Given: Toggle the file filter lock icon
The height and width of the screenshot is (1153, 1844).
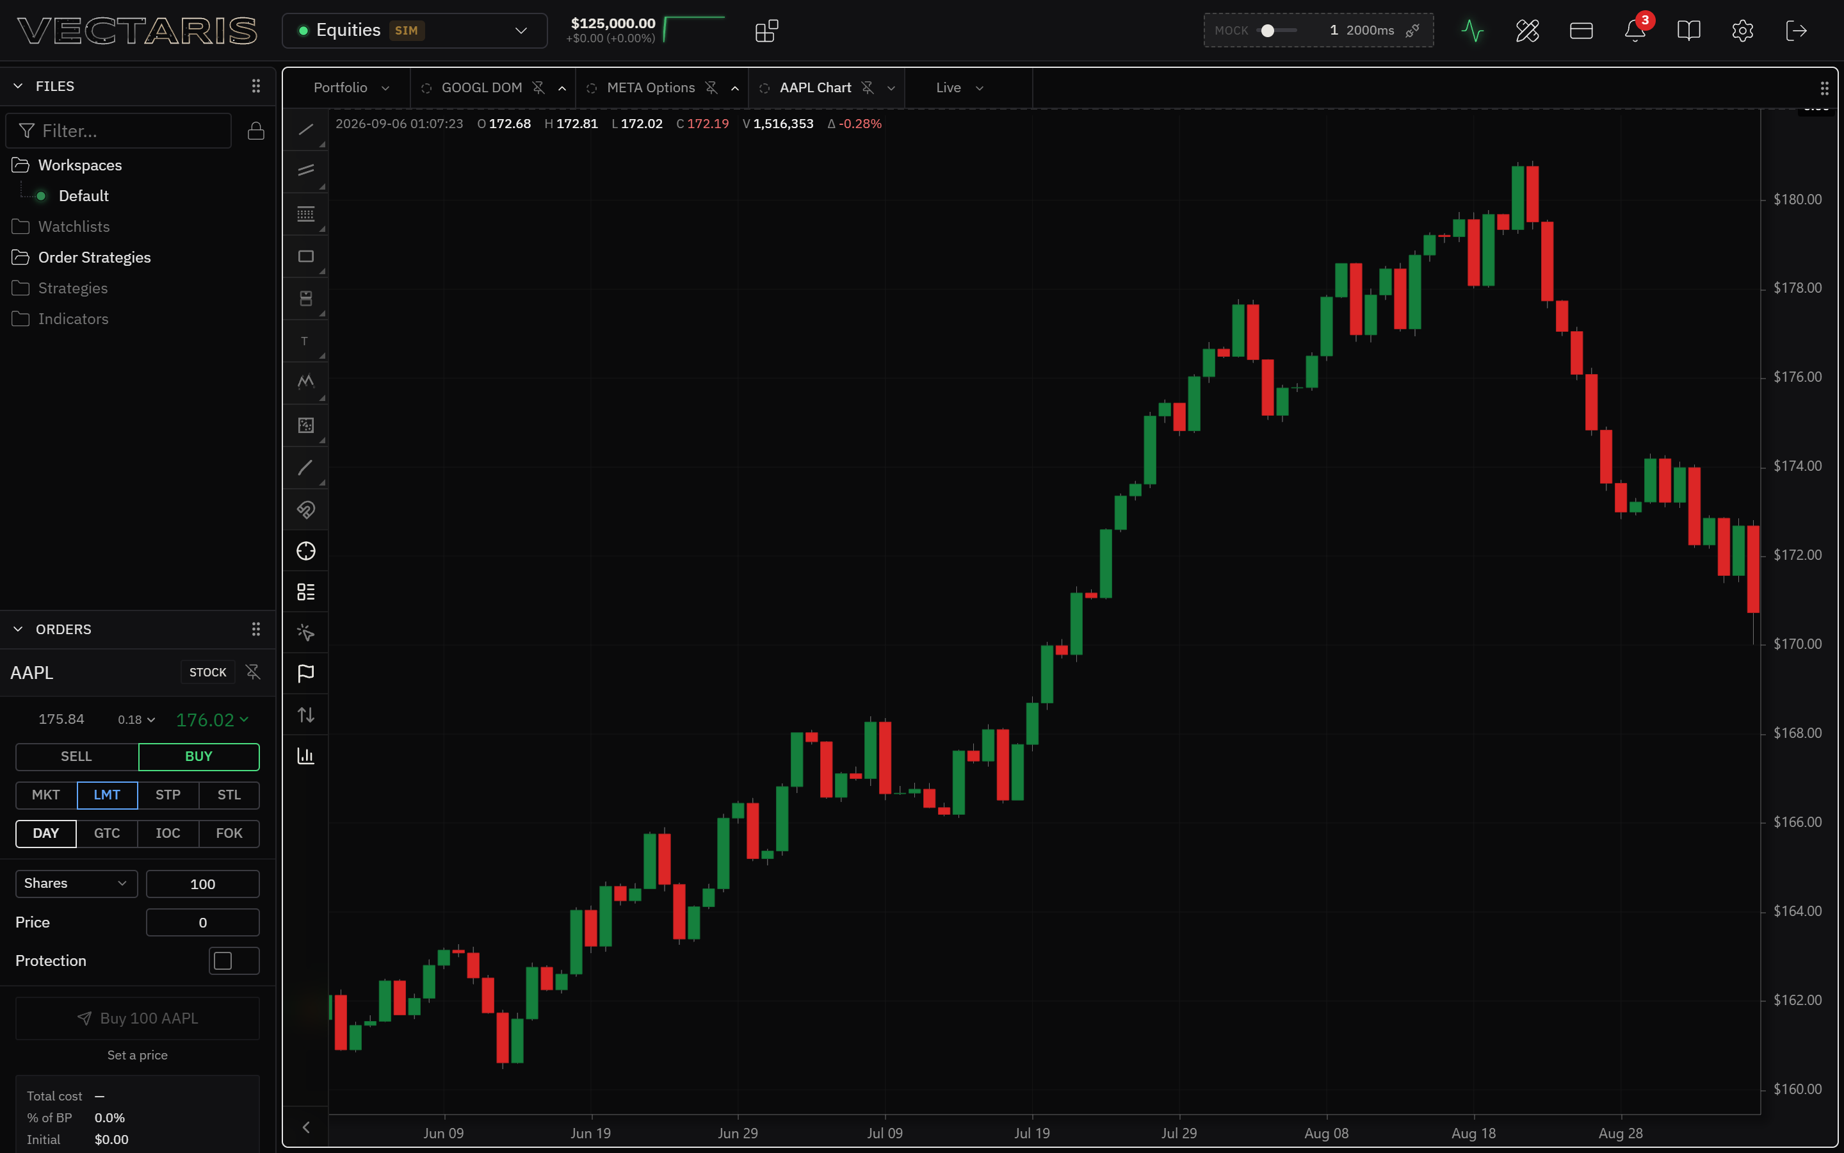Looking at the screenshot, I should pos(256,131).
